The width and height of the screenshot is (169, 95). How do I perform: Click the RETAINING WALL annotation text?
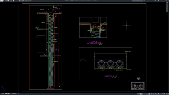pyautogui.click(x=128, y=52)
